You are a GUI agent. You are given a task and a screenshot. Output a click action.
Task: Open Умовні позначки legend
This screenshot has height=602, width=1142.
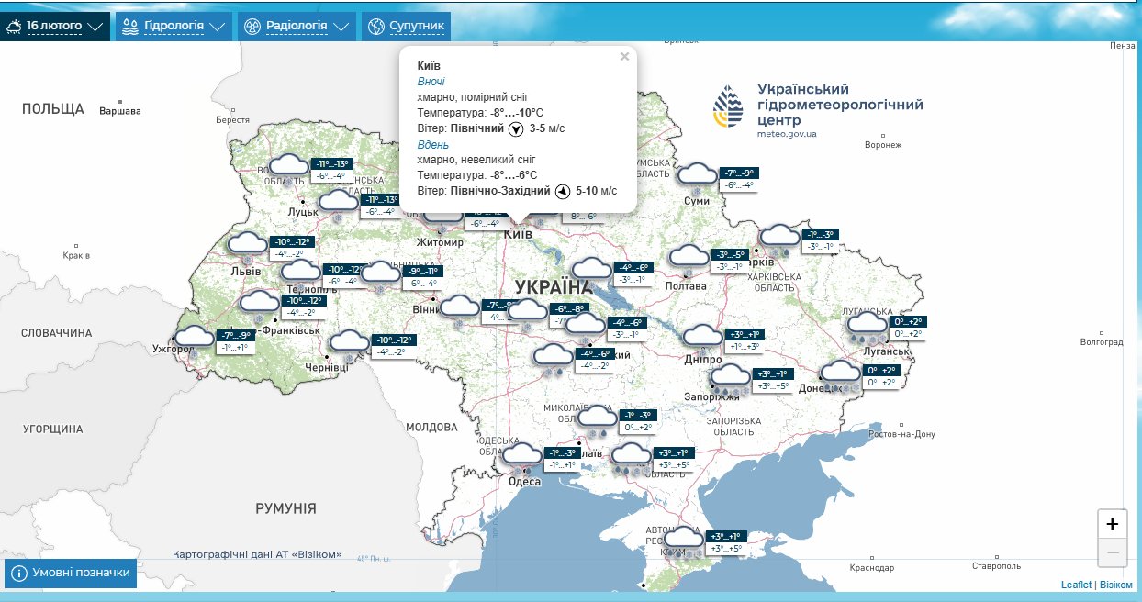point(71,573)
